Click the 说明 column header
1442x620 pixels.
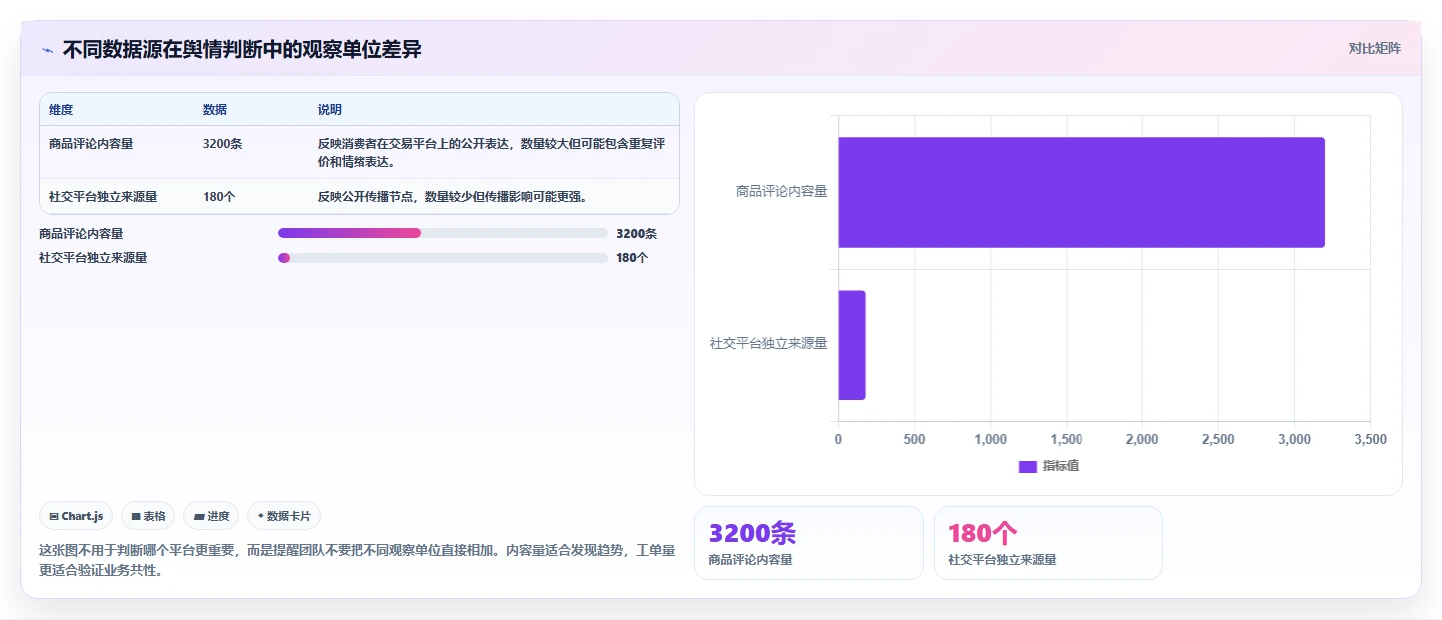(330, 110)
